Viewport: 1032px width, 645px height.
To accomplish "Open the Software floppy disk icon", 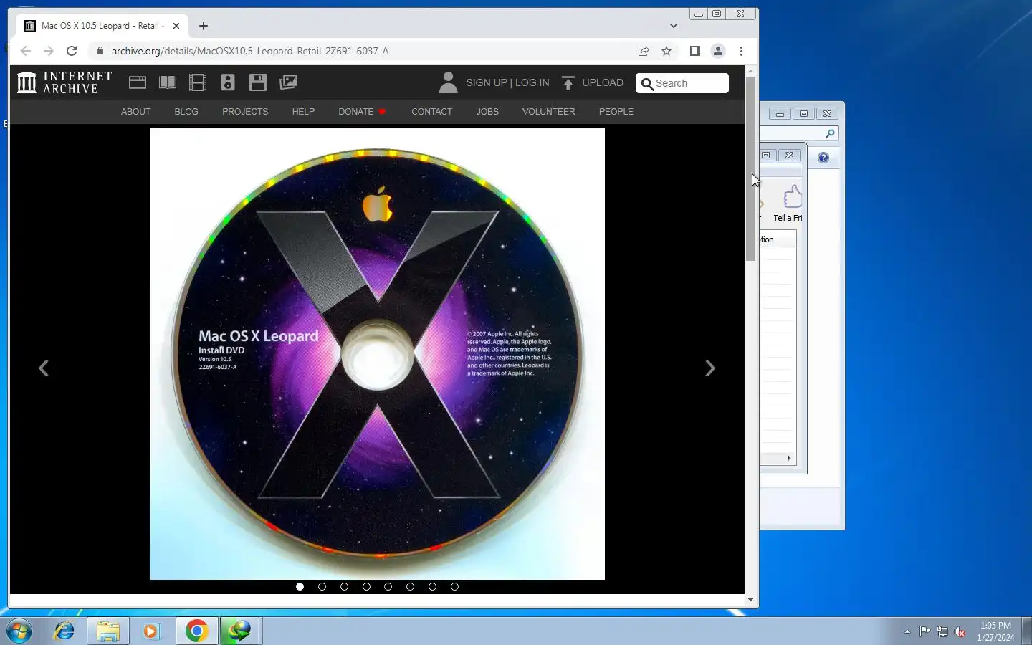I will pyautogui.click(x=258, y=82).
